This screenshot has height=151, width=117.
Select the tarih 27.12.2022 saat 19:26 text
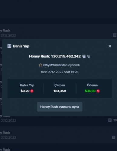60,72
